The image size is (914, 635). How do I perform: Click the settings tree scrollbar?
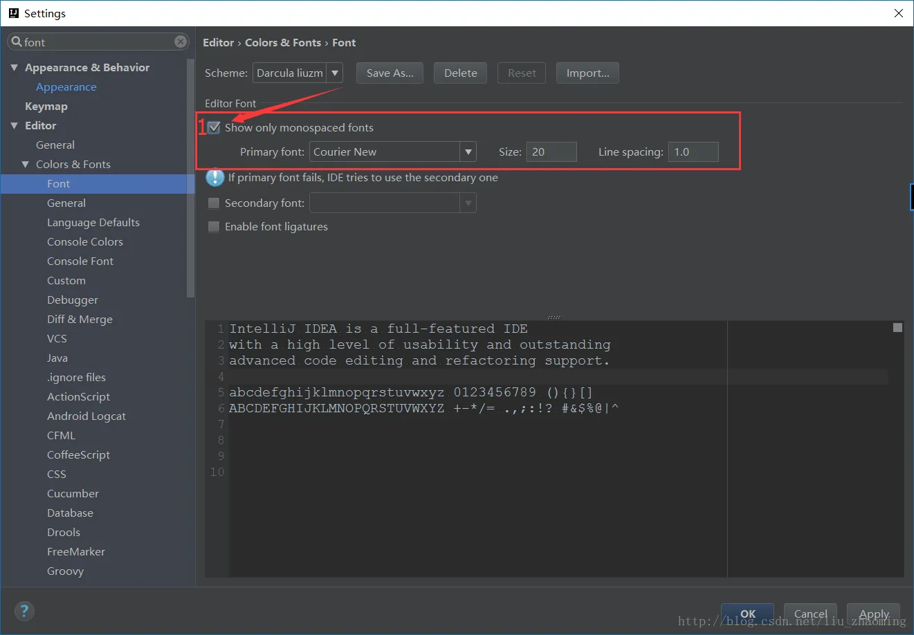click(191, 178)
